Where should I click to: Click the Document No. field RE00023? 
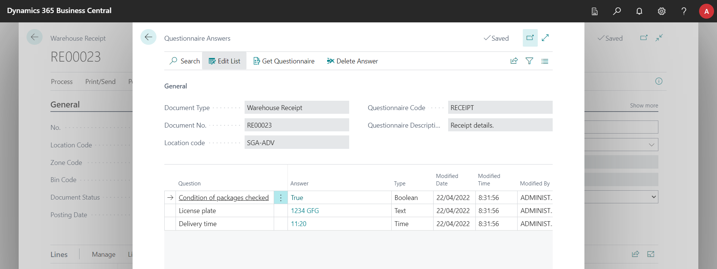click(x=297, y=125)
